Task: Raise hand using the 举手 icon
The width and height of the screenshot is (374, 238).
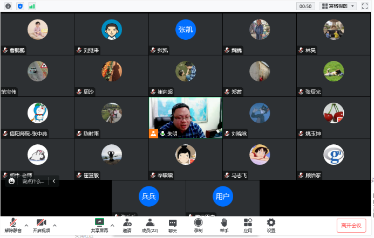Action: 223,224
